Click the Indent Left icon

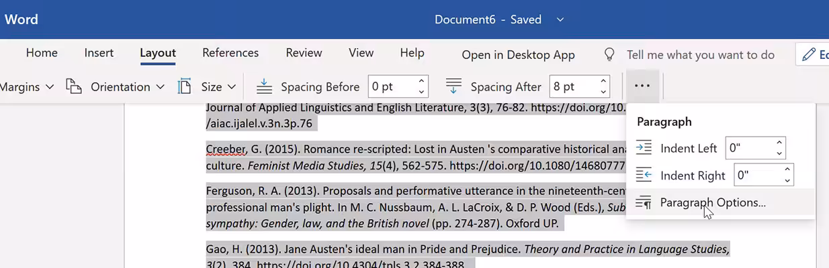pyautogui.click(x=644, y=148)
